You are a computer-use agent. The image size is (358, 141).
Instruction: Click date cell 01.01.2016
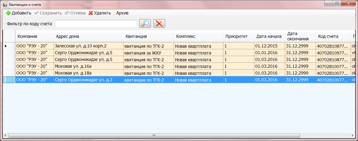click(x=269, y=53)
